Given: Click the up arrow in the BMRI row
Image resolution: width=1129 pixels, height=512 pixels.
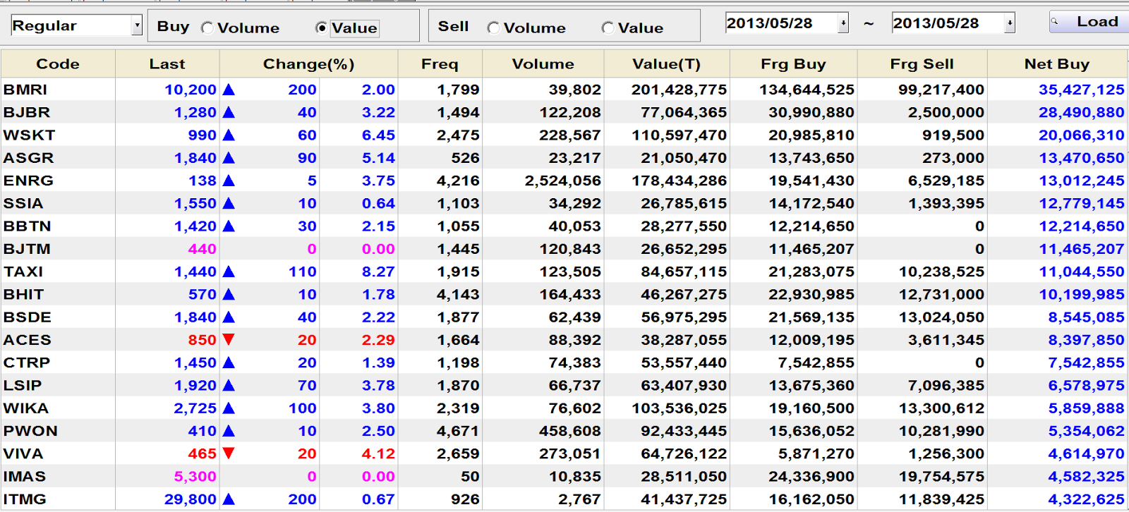Looking at the screenshot, I should coord(229,90).
